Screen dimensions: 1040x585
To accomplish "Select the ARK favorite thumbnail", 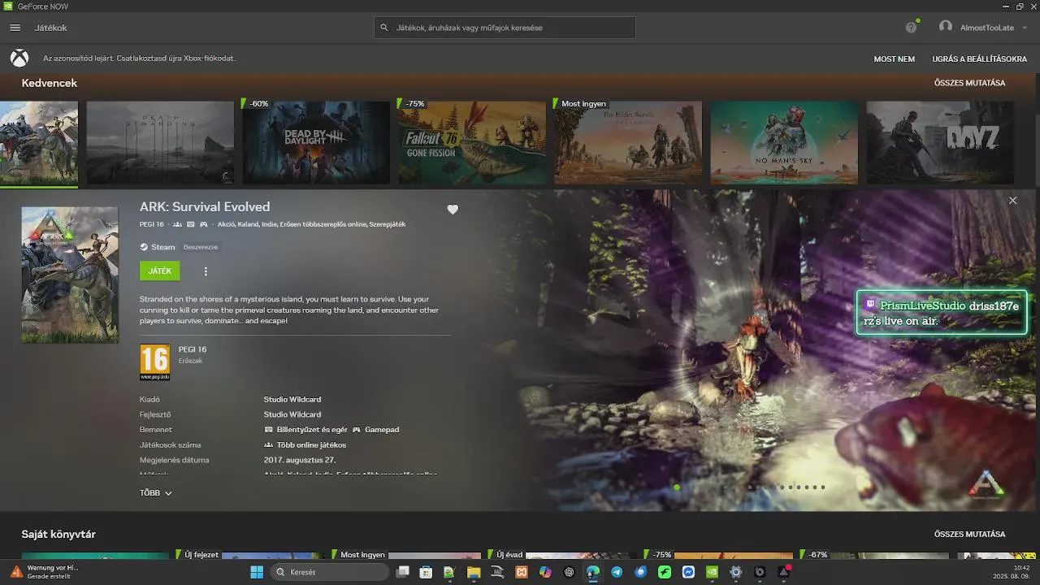I will pyautogui.click(x=39, y=143).
